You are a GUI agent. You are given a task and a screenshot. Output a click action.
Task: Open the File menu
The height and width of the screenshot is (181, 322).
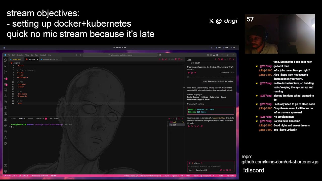[9, 55]
